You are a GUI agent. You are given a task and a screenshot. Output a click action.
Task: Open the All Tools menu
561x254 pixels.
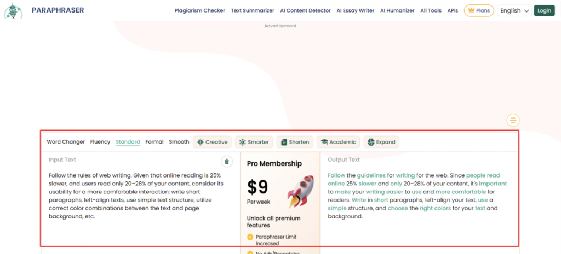pos(431,10)
